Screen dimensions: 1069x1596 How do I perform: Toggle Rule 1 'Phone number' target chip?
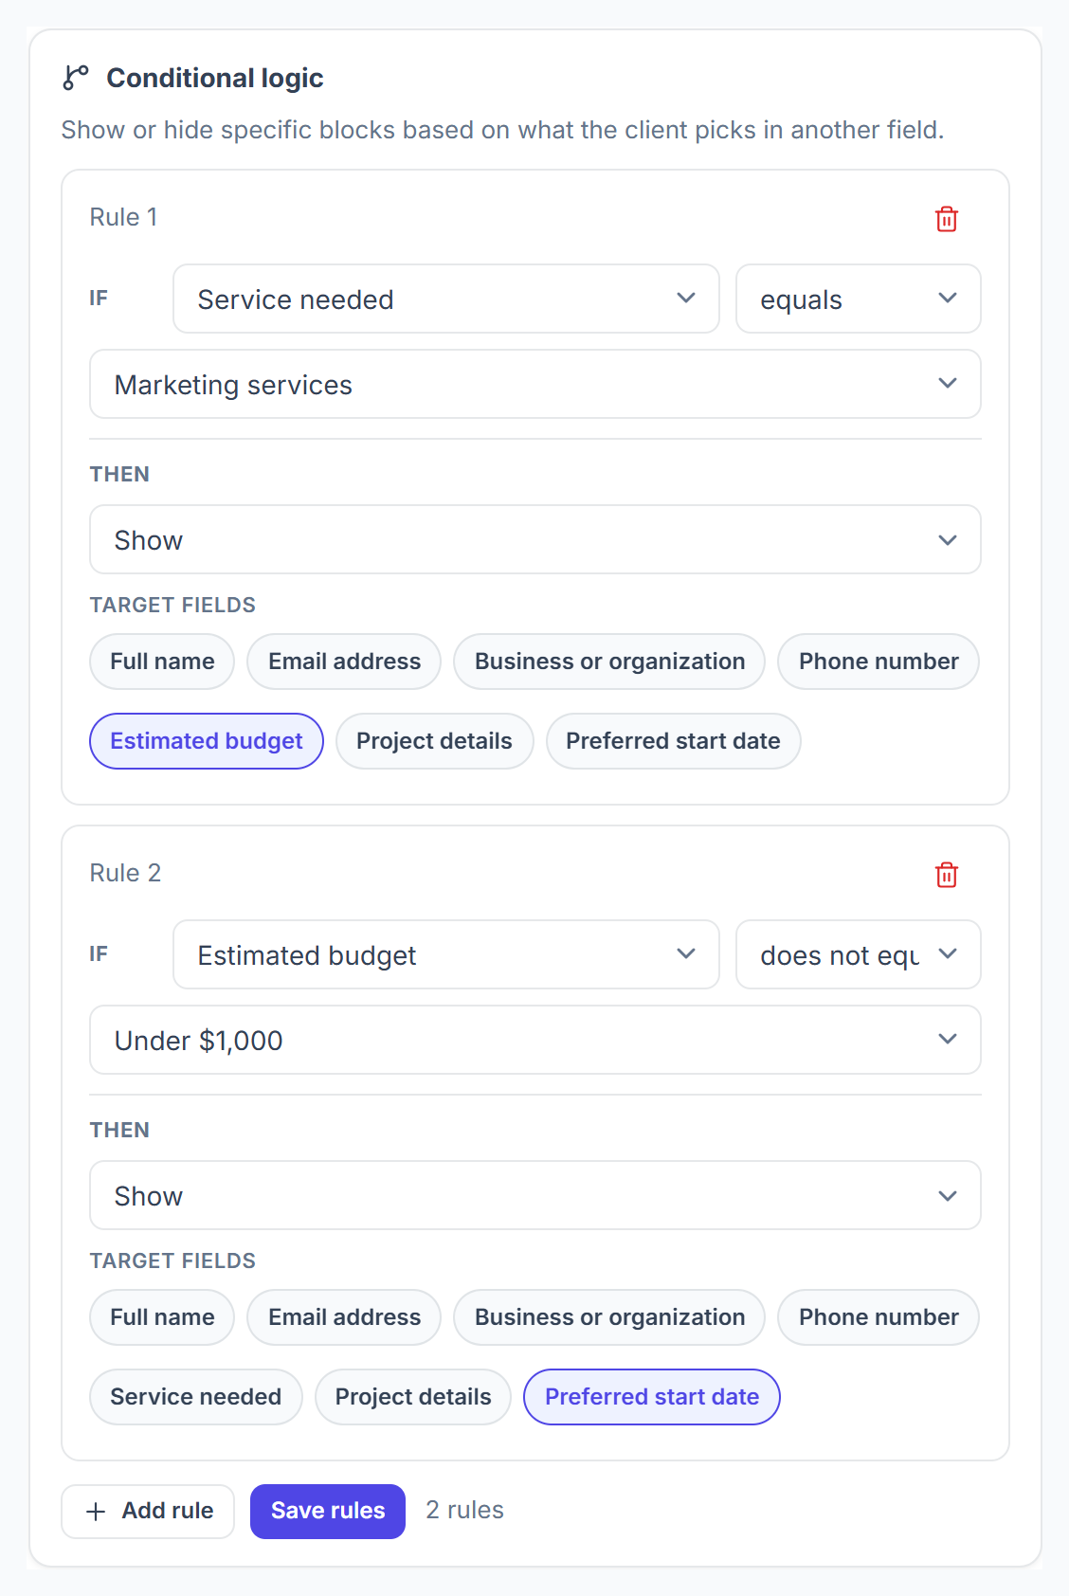[879, 662]
